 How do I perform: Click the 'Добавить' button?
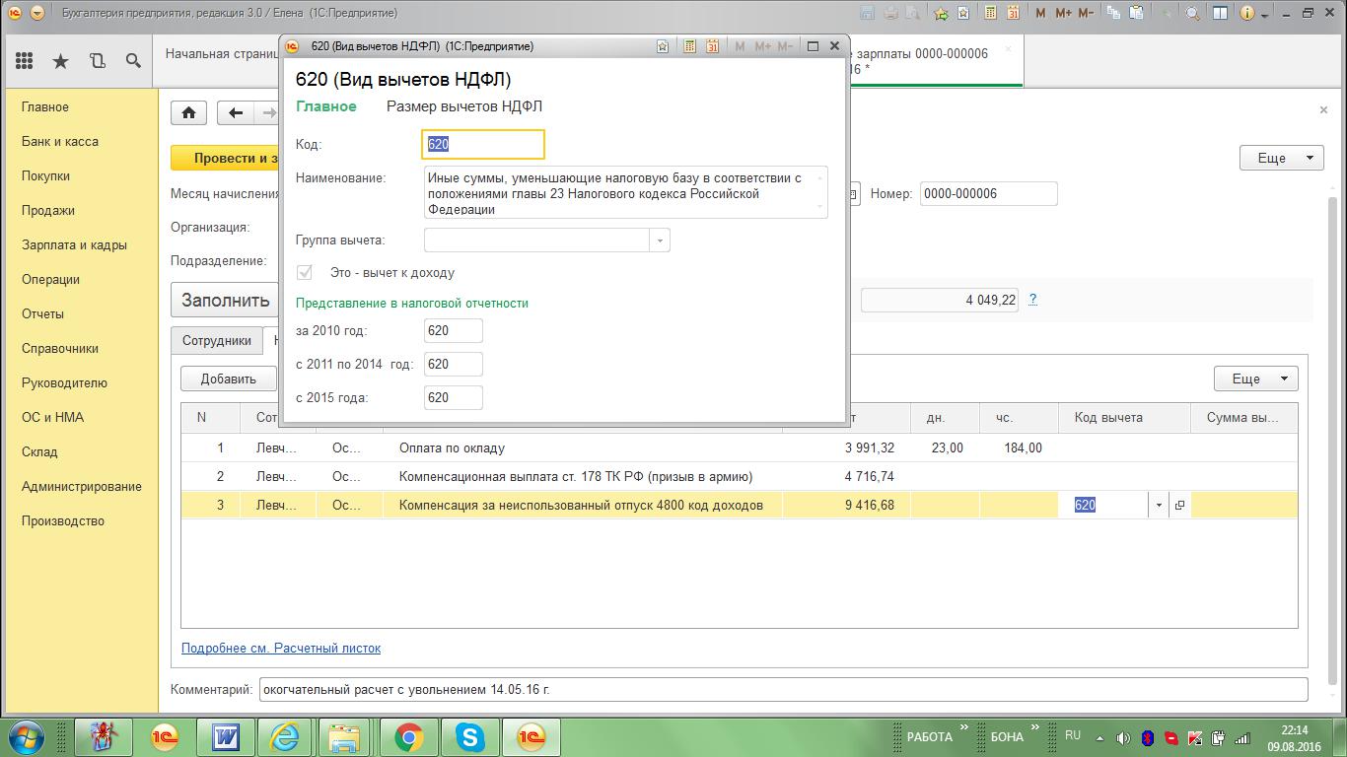229,378
